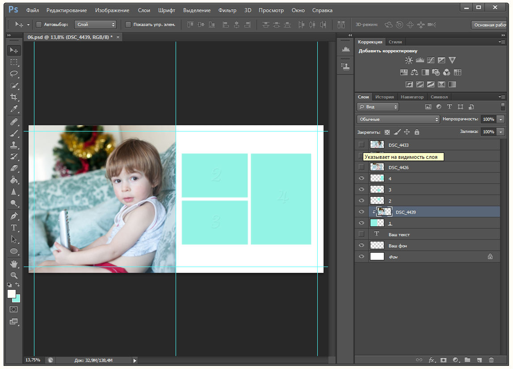This screenshot has height=369, width=513.
Task: Click the delete layer trash icon
Action: click(x=491, y=360)
